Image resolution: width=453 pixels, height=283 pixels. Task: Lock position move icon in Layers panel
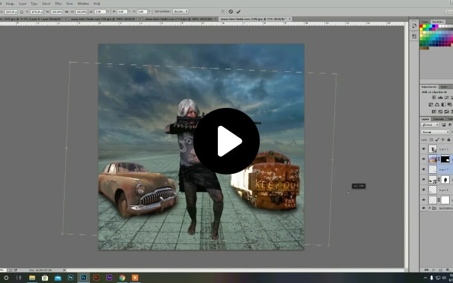click(442, 140)
